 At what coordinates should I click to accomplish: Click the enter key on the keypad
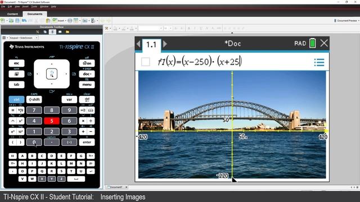[87, 142]
